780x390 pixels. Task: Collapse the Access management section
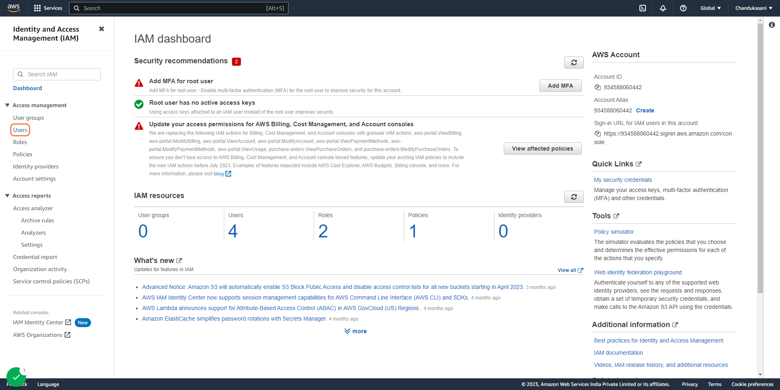tap(7, 105)
